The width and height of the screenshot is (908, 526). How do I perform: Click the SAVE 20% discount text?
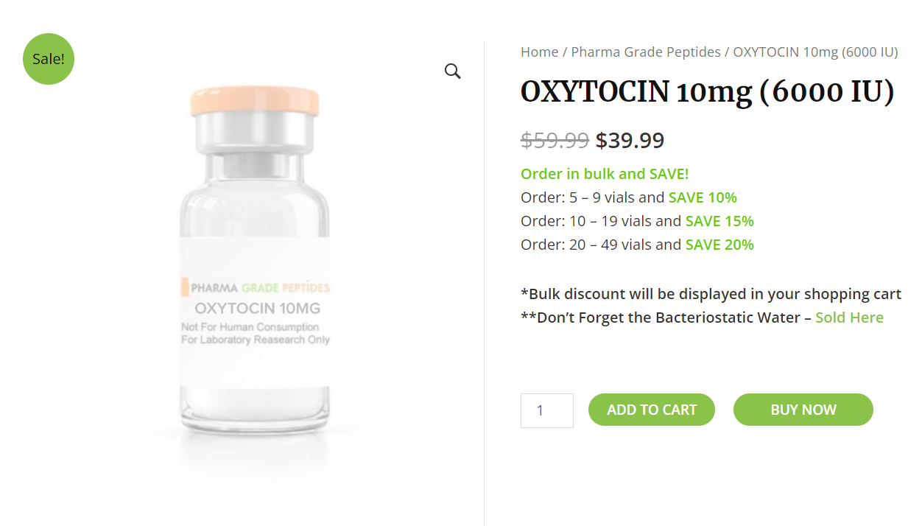point(719,245)
